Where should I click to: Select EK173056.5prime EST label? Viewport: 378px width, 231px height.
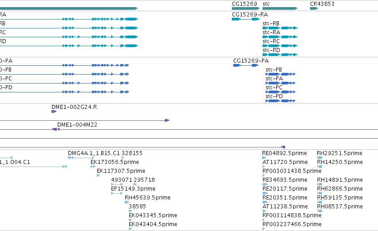click(x=115, y=162)
